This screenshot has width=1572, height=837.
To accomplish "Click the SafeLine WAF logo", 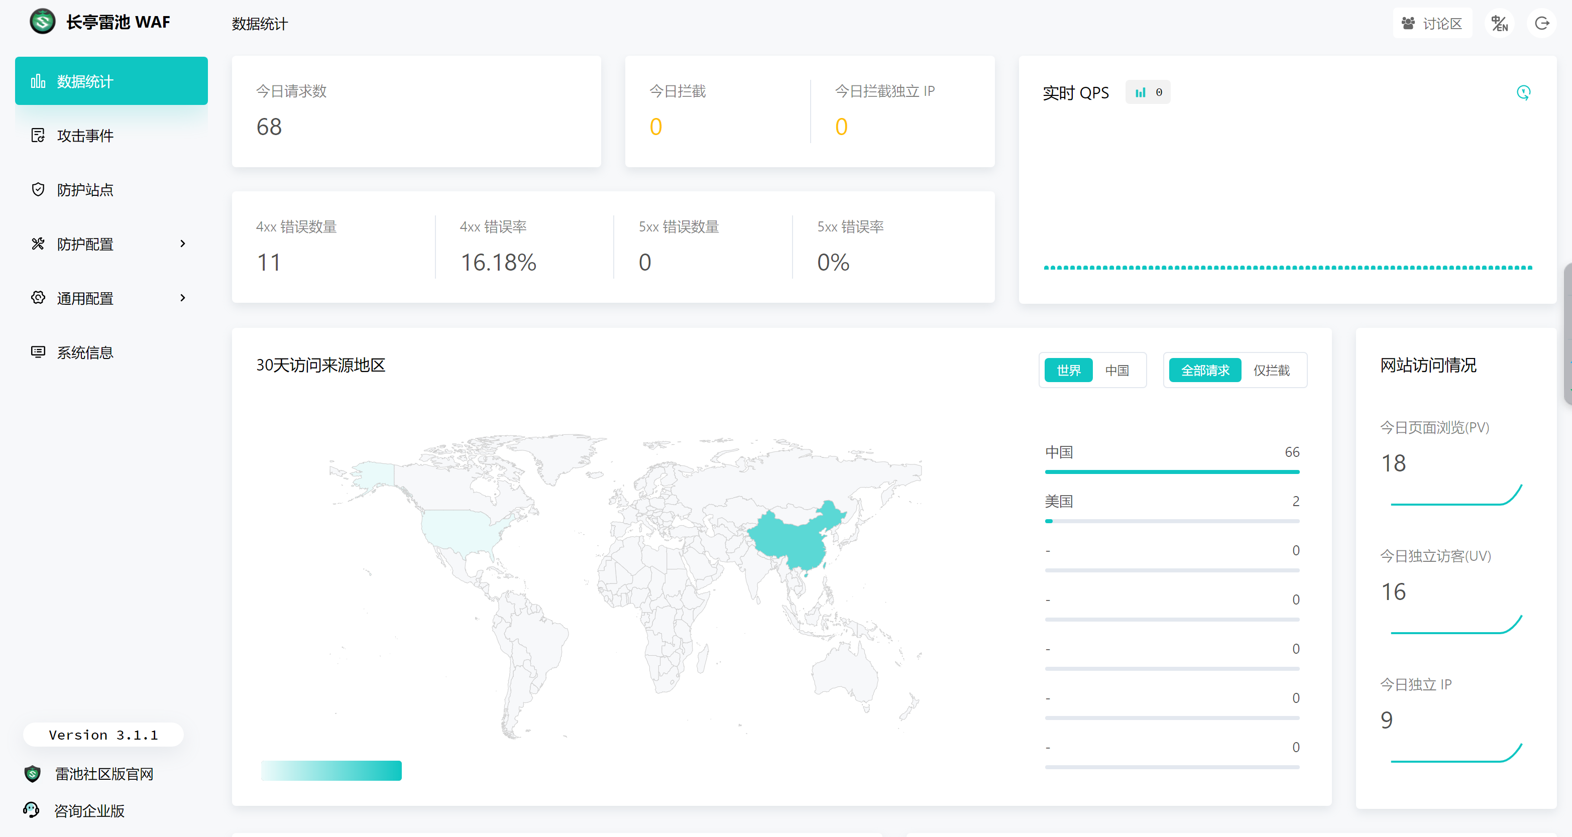I will pos(43,22).
